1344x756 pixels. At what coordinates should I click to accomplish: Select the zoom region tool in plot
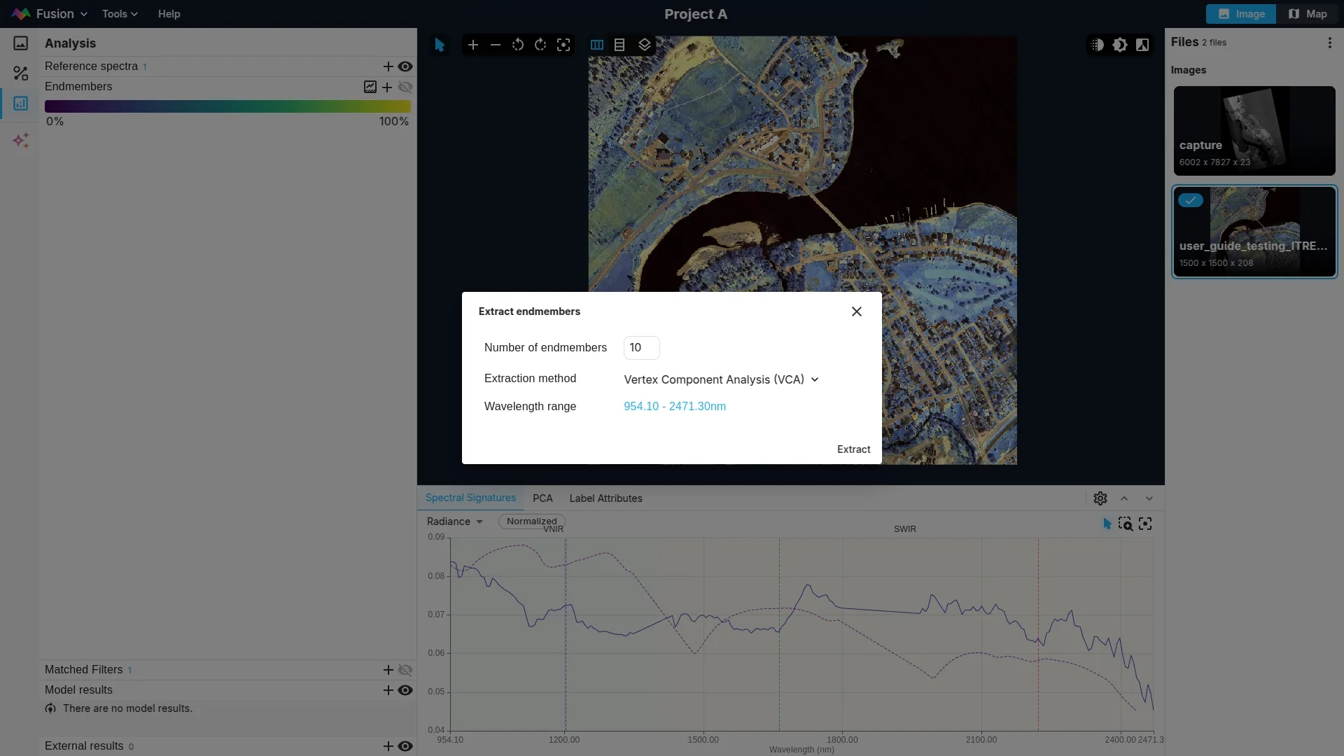(x=1126, y=524)
